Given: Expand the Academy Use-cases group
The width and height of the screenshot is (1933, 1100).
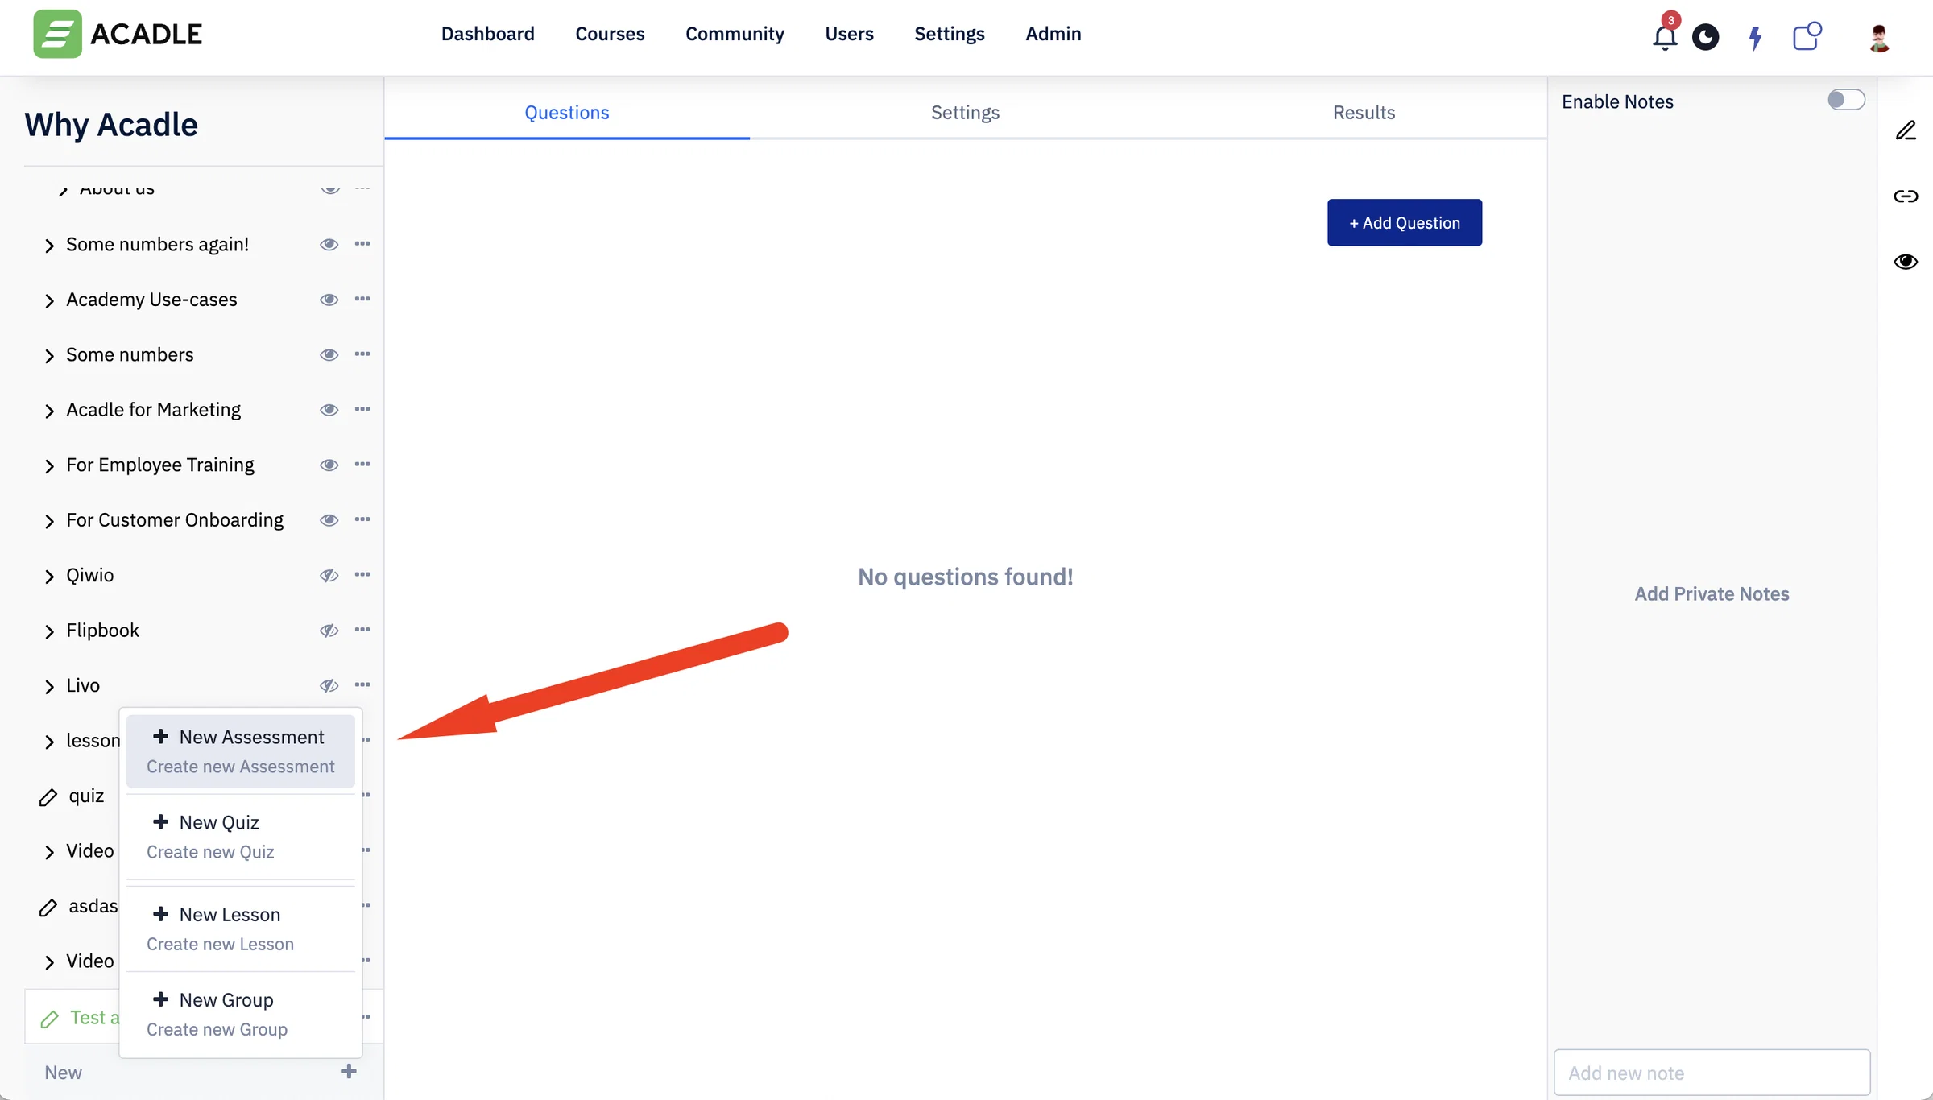Looking at the screenshot, I should [x=49, y=300].
